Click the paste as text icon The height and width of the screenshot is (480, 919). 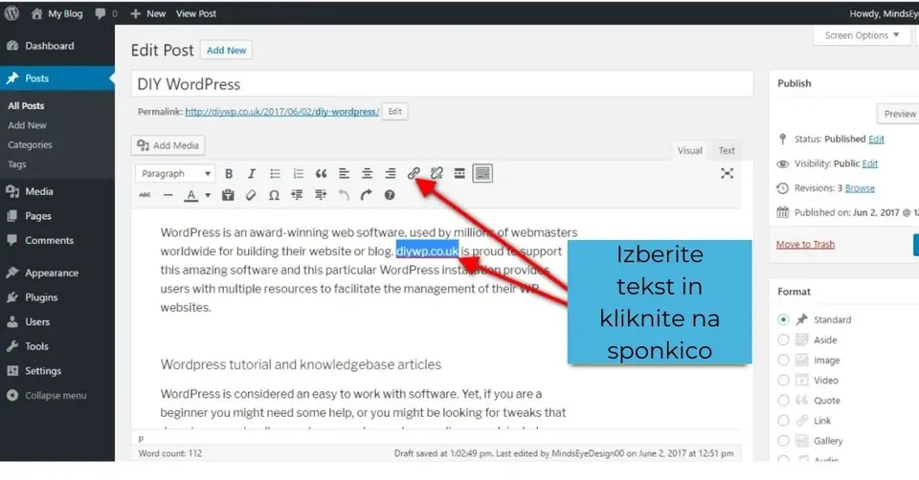click(228, 195)
